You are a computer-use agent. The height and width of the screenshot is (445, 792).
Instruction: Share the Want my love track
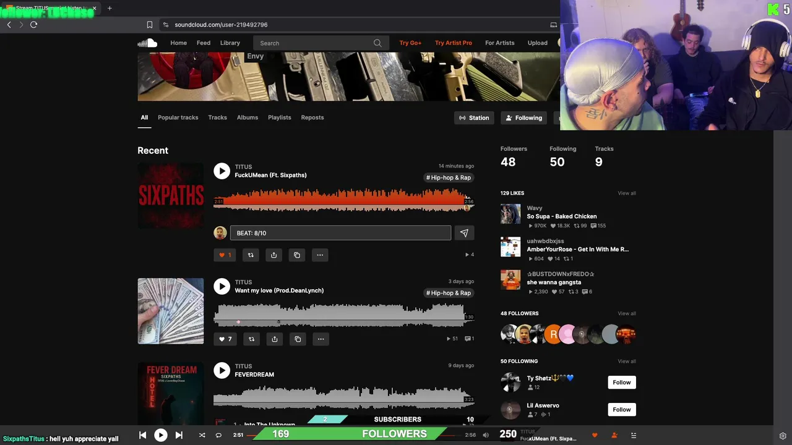tap(274, 339)
